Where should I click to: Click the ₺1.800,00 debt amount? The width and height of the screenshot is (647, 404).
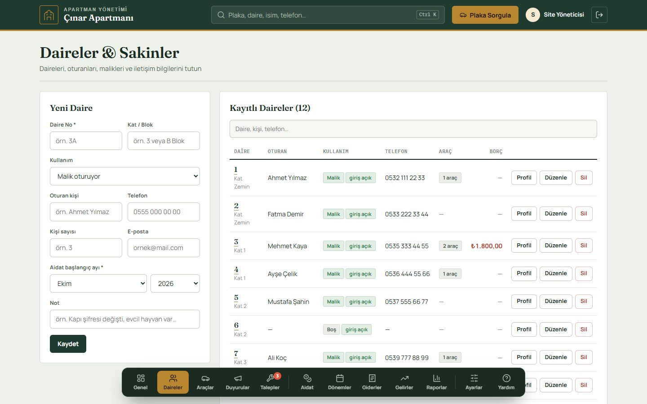[487, 246]
